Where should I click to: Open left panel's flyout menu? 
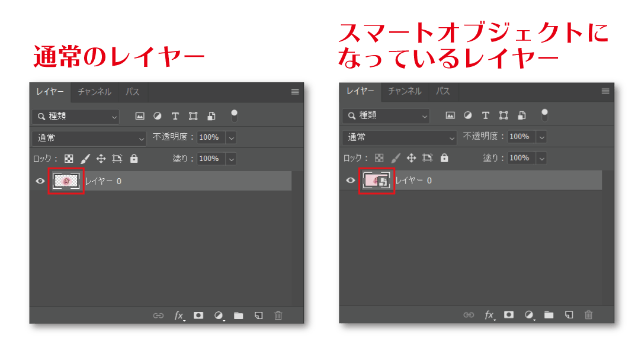click(295, 92)
